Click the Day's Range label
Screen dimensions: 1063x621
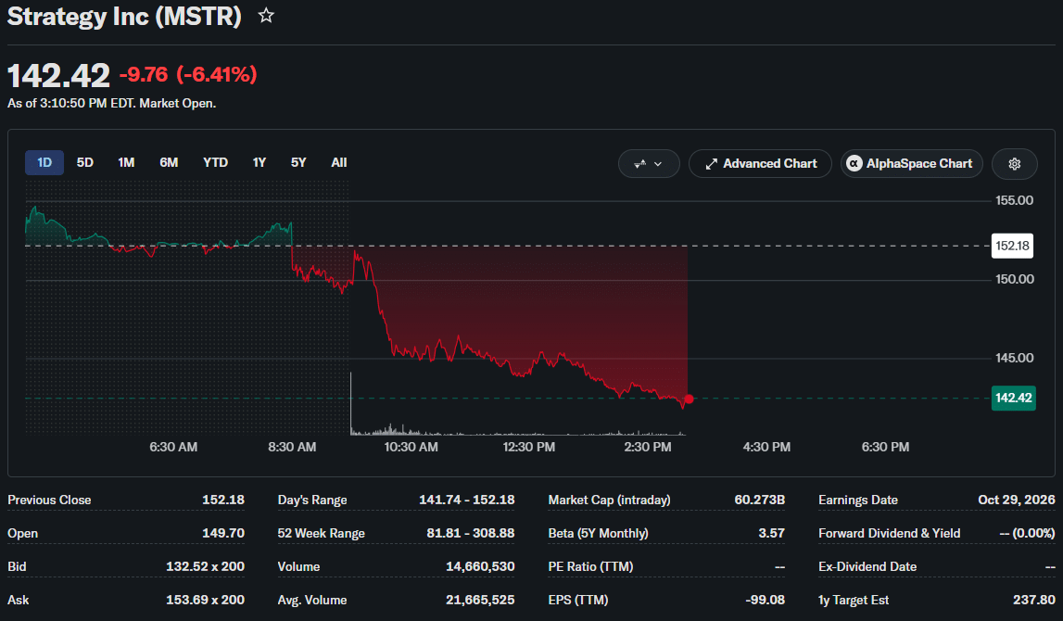coord(311,501)
